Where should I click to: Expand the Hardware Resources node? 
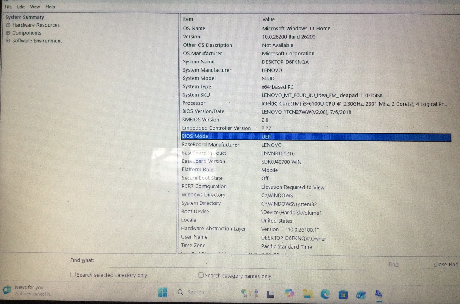[8, 25]
